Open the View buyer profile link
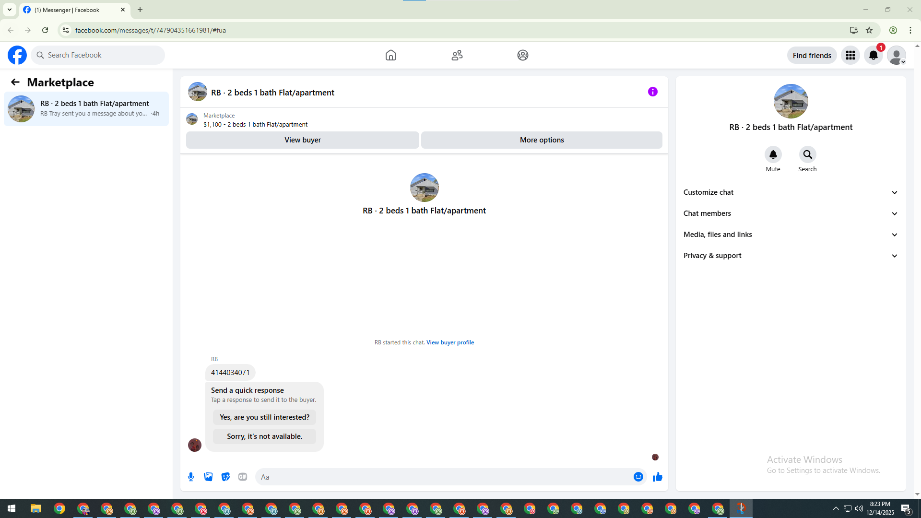The height and width of the screenshot is (518, 921). pyautogui.click(x=450, y=342)
